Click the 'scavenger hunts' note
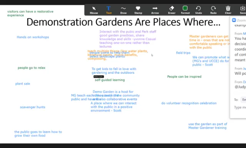 [32, 107]
